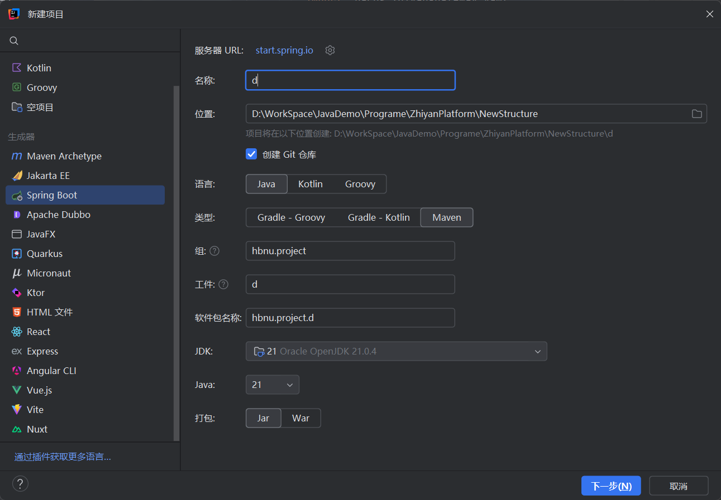721x500 pixels.
Task: Select Kotlin as the language
Action: point(310,184)
